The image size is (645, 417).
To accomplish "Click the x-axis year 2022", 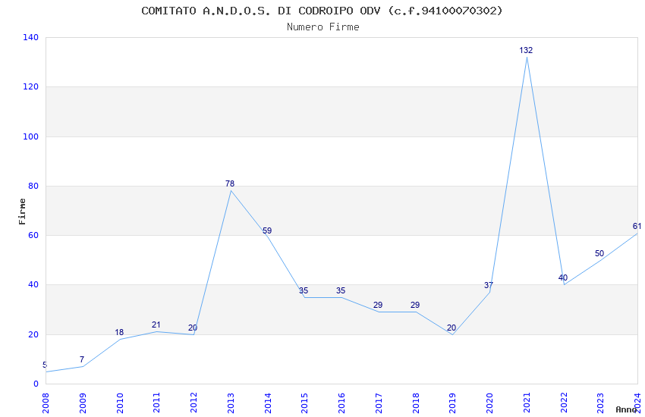I will [x=564, y=403].
